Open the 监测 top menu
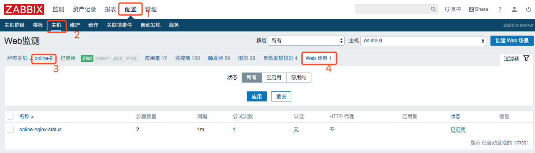Image resolution: width=535 pixels, height=153 pixels. 58,9
